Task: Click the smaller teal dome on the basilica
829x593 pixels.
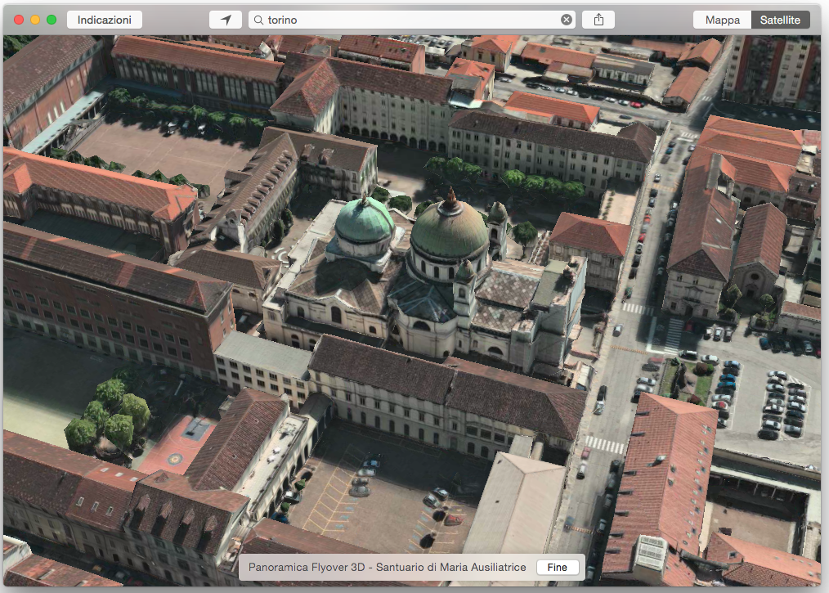Action: coord(365,220)
